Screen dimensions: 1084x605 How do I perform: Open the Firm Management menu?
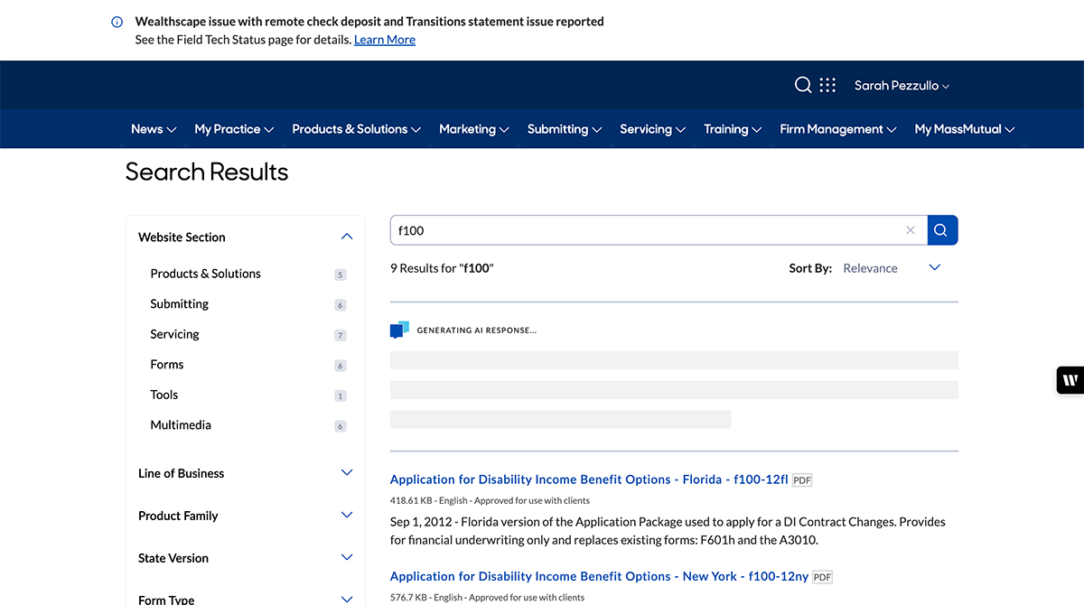[x=837, y=129]
